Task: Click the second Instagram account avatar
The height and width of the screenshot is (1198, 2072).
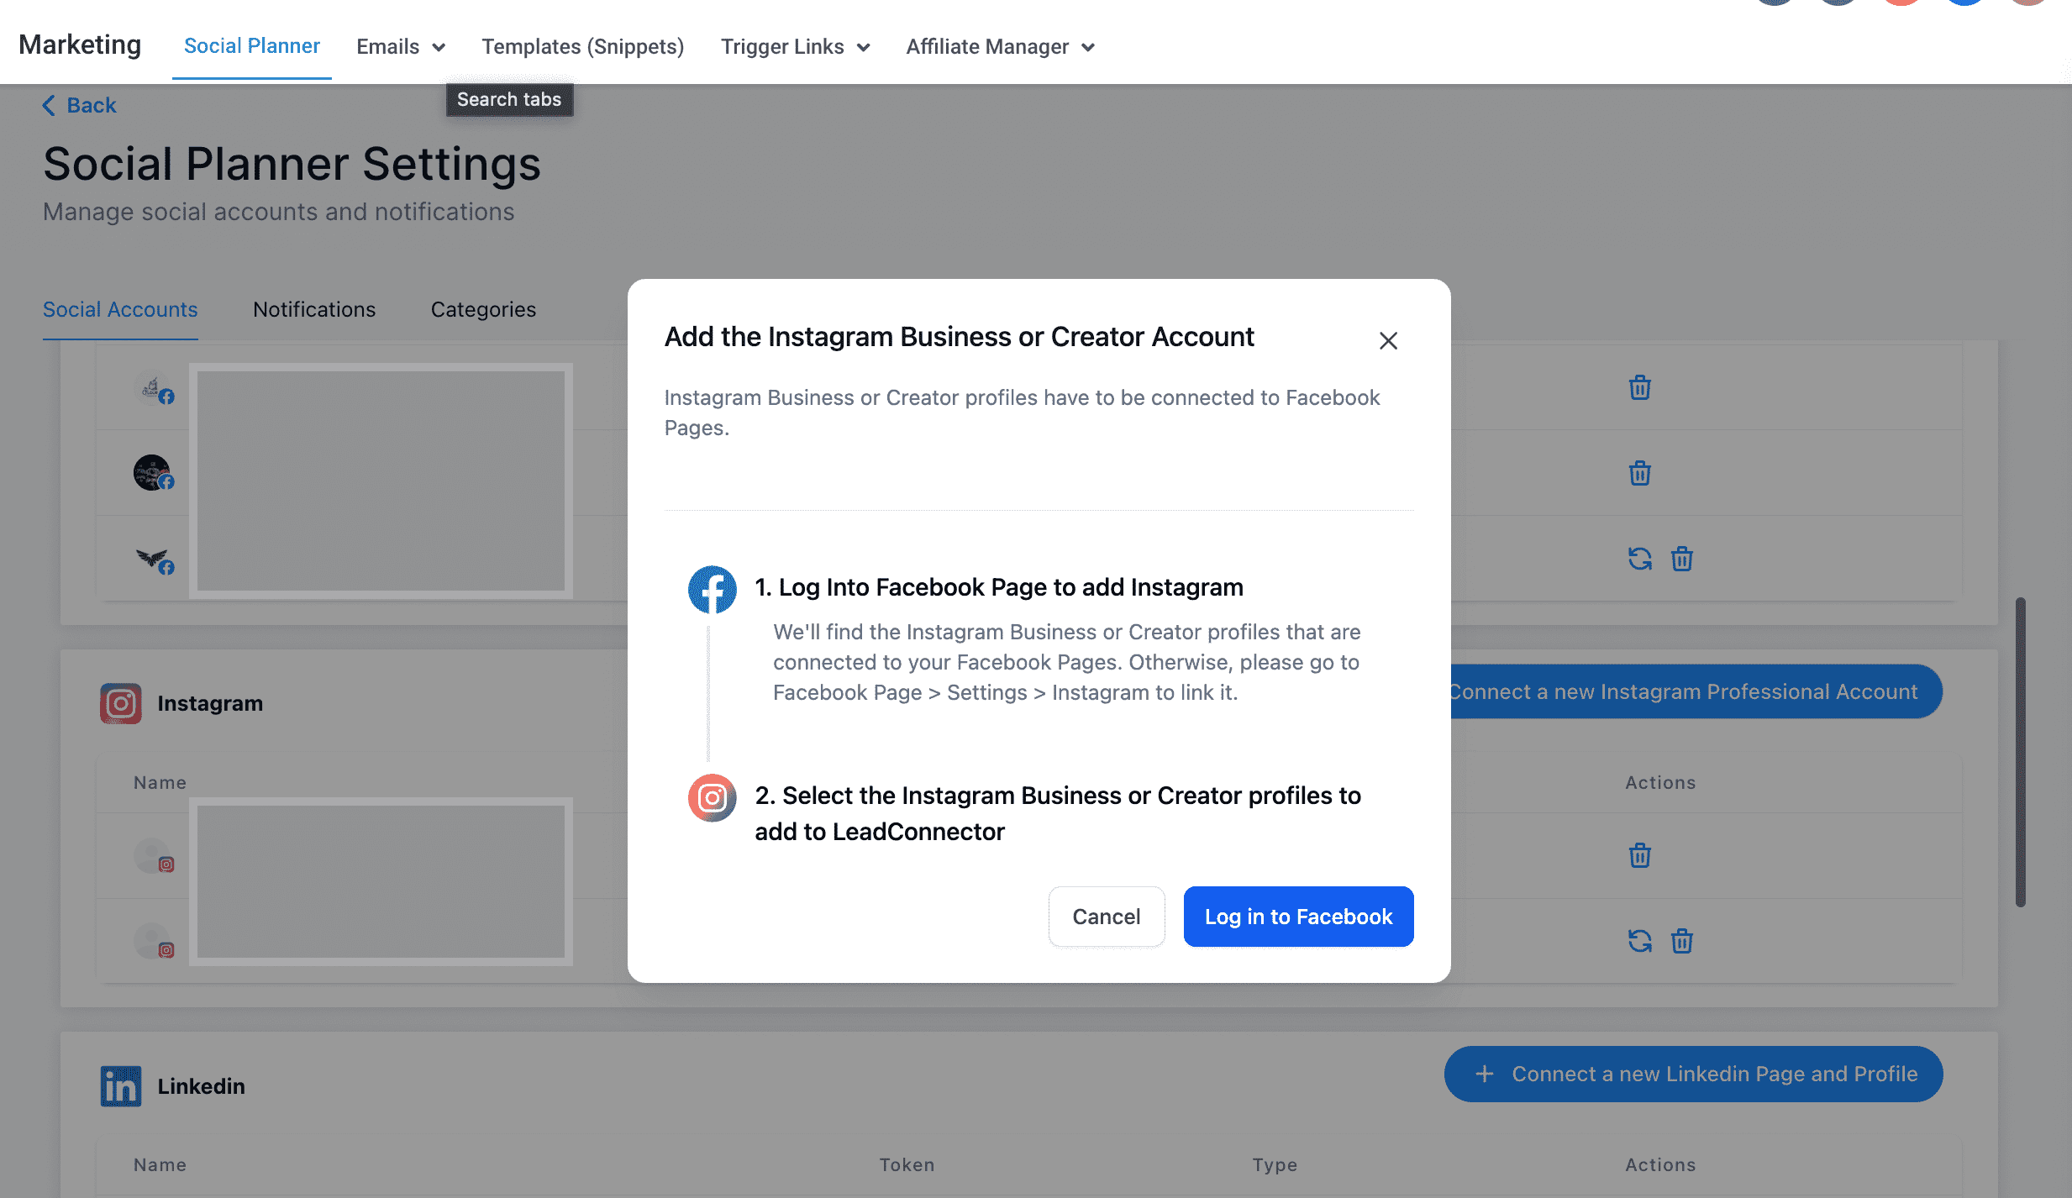Action: pyautogui.click(x=153, y=941)
